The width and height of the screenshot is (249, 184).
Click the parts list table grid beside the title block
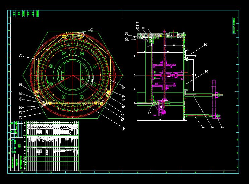pos(53,146)
